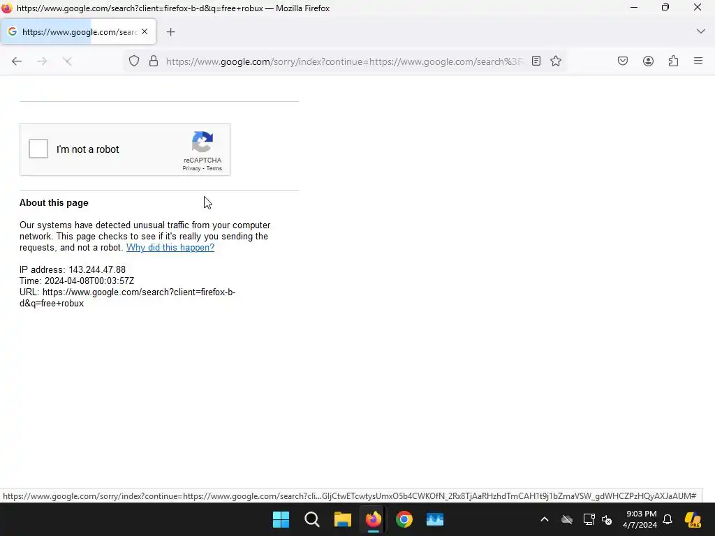Click into the address bar URL field
This screenshot has width=715, height=536.
click(344, 61)
